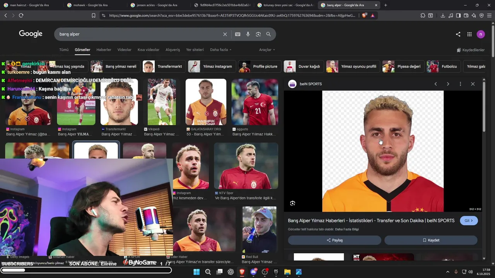
Task: Go back to previous page
Action: [x=5, y=15]
